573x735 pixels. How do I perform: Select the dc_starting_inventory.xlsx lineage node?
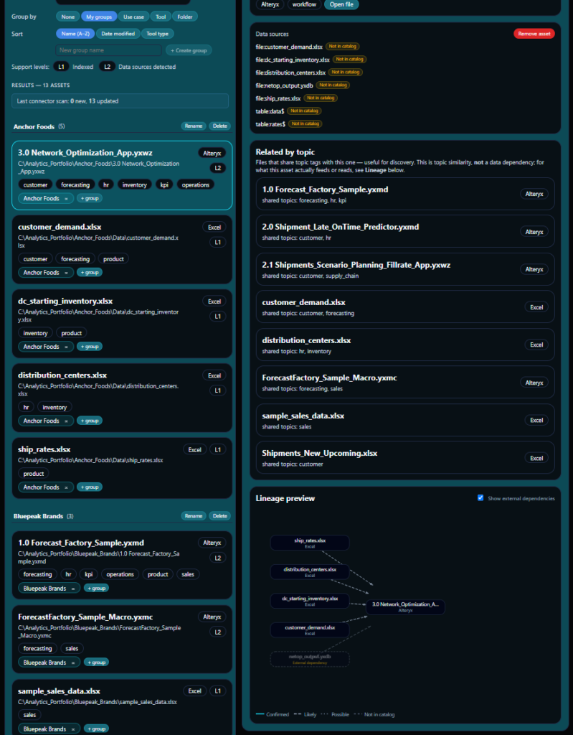point(310,601)
